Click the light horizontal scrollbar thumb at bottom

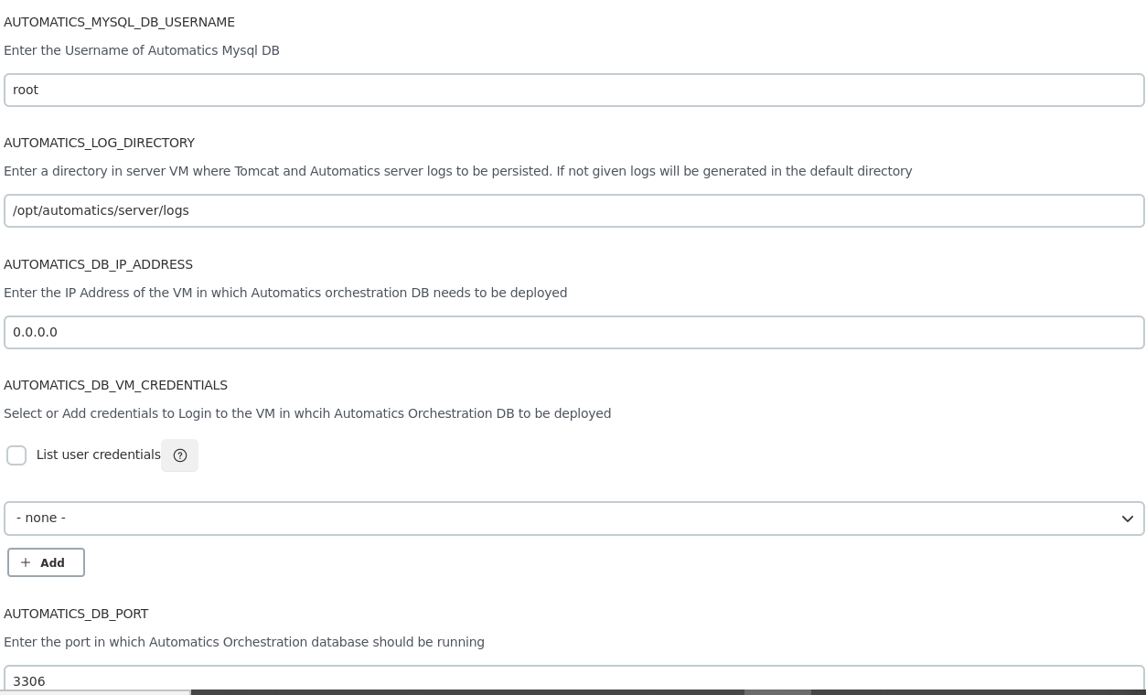(x=777, y=691)
